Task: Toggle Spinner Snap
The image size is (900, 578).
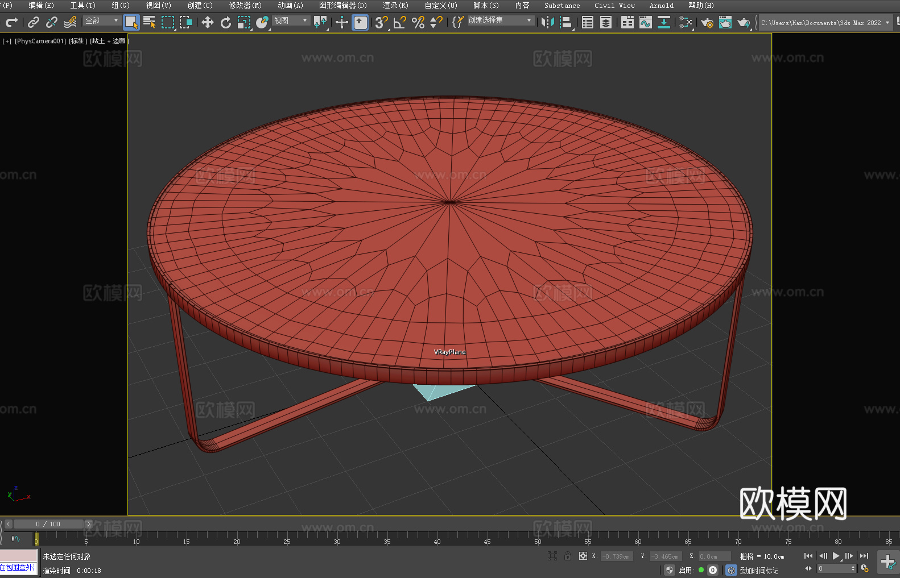Action: coord(436,22)
